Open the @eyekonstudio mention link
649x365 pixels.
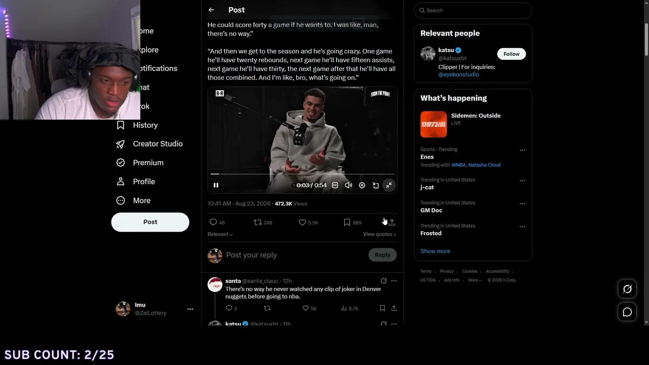pos(458,75)
